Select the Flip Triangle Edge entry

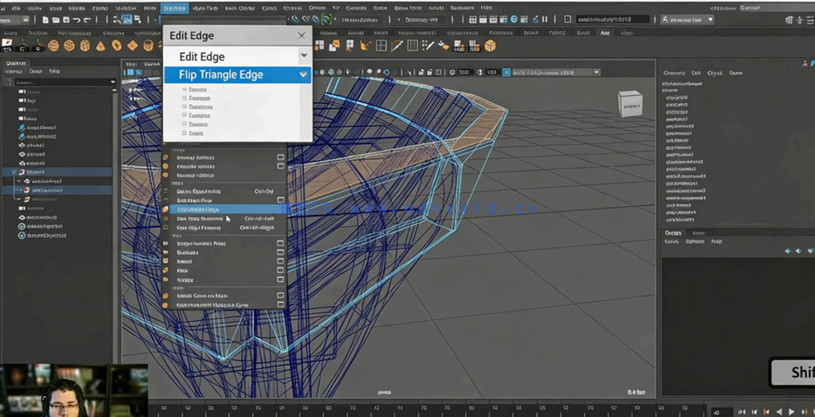[x=221, y=74]
